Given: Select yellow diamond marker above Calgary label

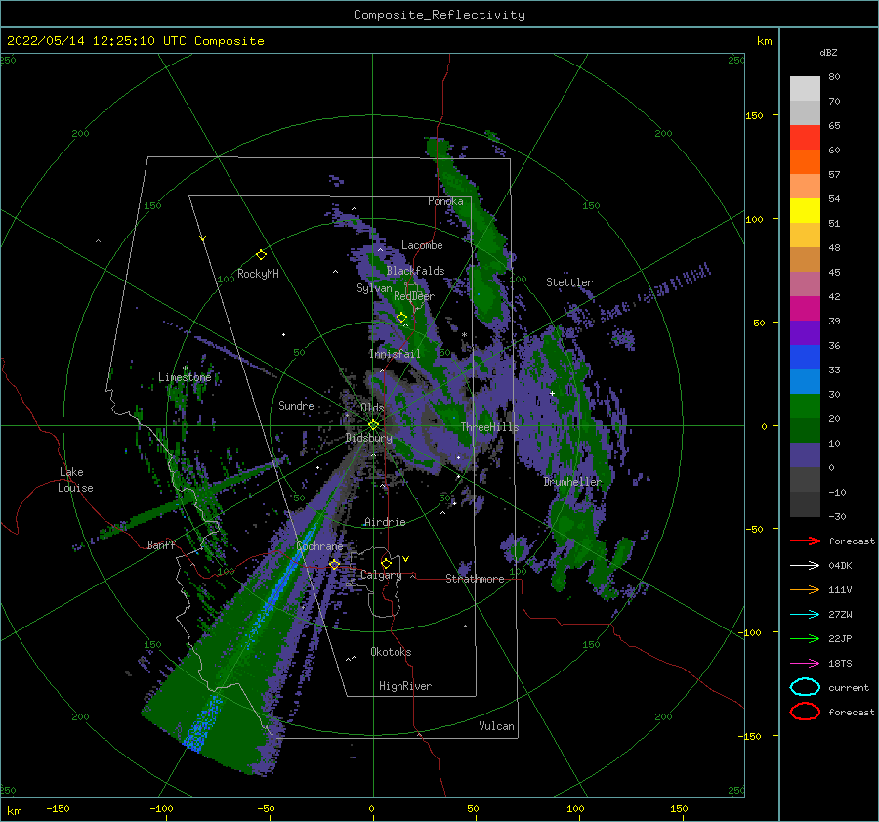Looking at the screenshot, I should point(386,563).
